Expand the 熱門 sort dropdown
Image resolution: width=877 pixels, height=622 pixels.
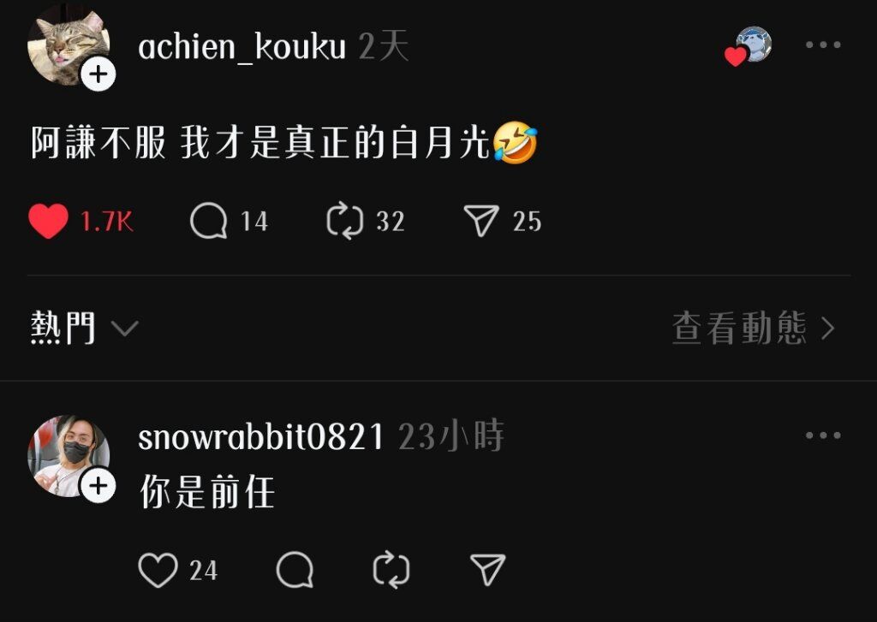click(x=85, y=328)
